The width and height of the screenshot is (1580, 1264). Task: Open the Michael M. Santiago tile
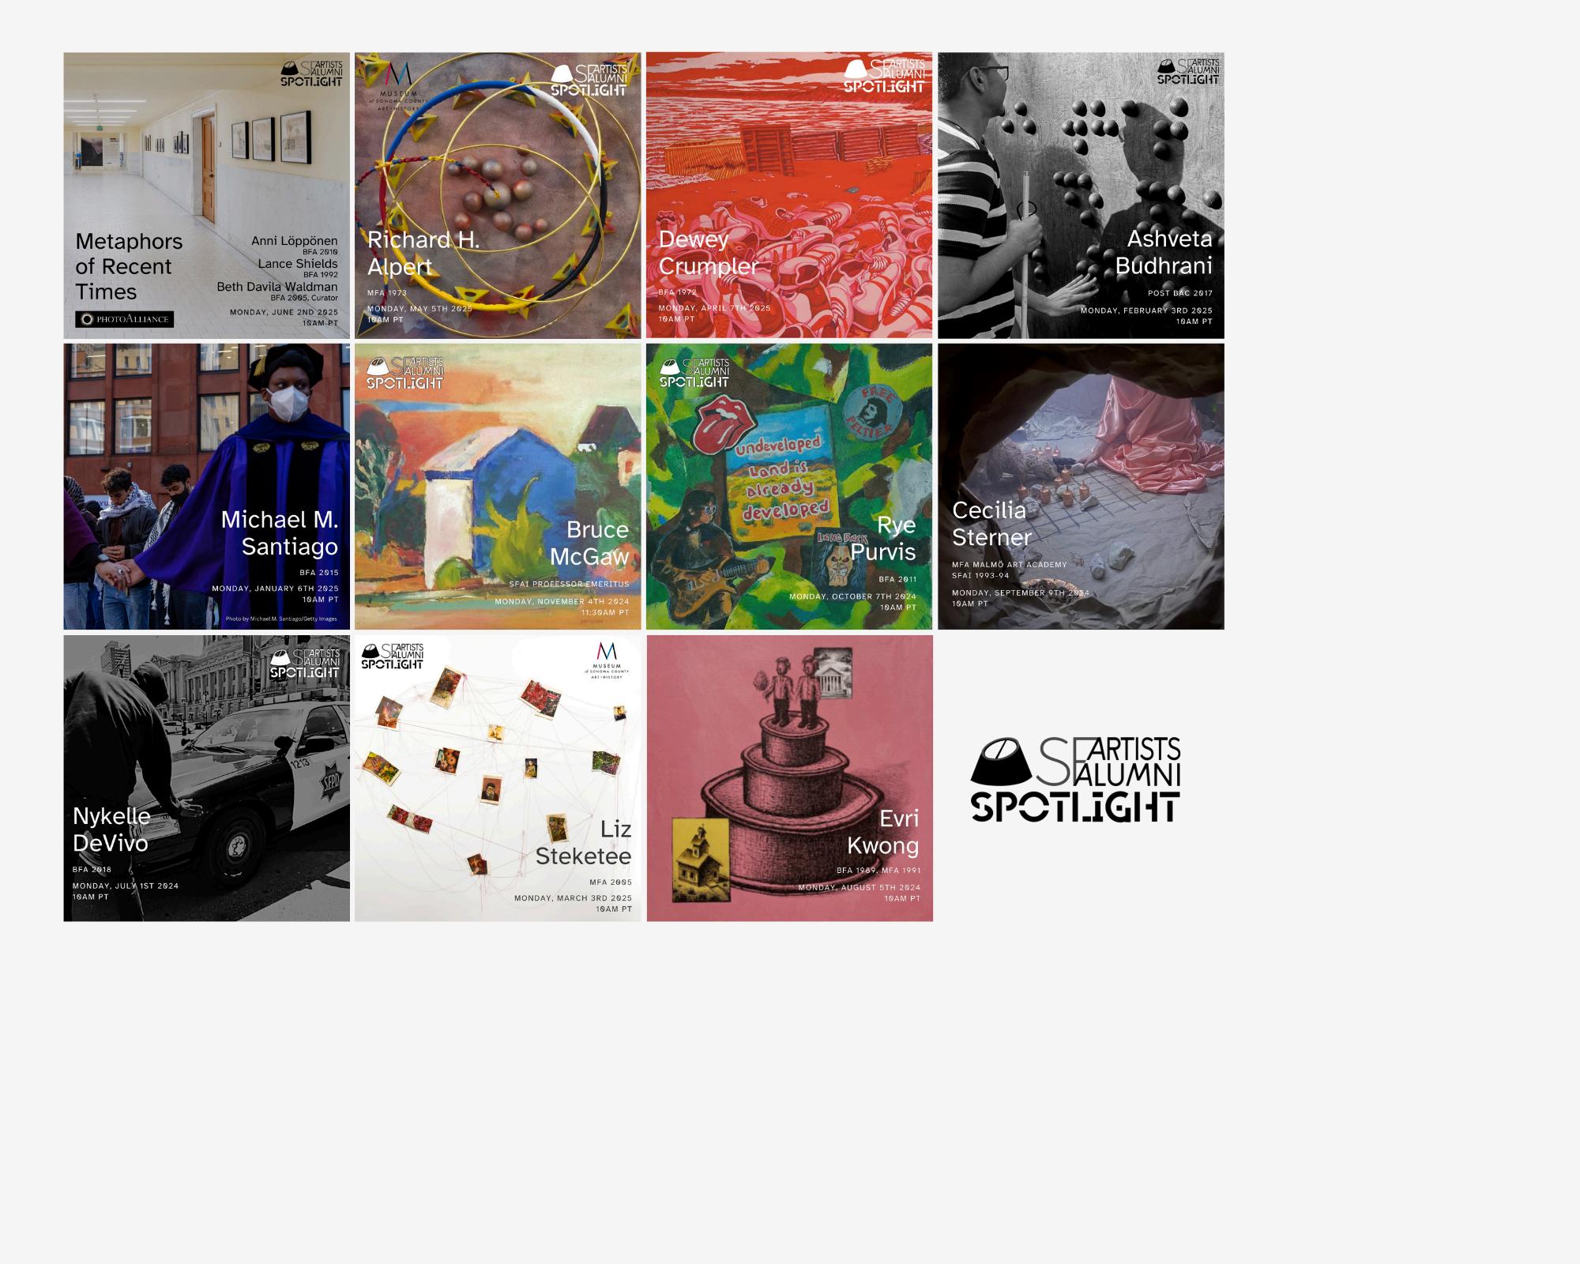pyautogui.click(x=206, y=487)
